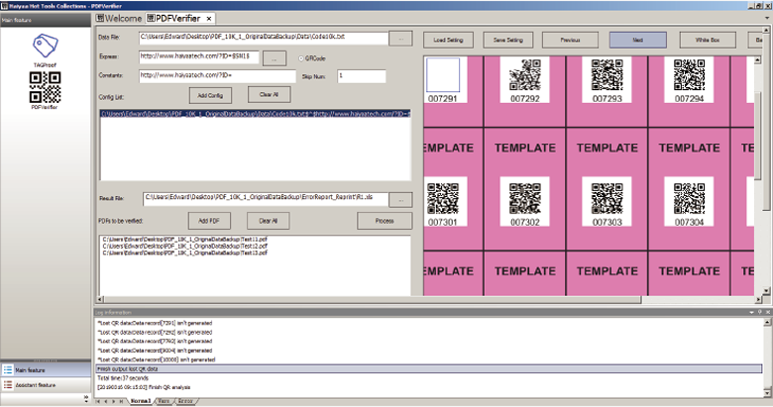Jump to first log tab arrow

pyautogui.click(x=98, y=402)
